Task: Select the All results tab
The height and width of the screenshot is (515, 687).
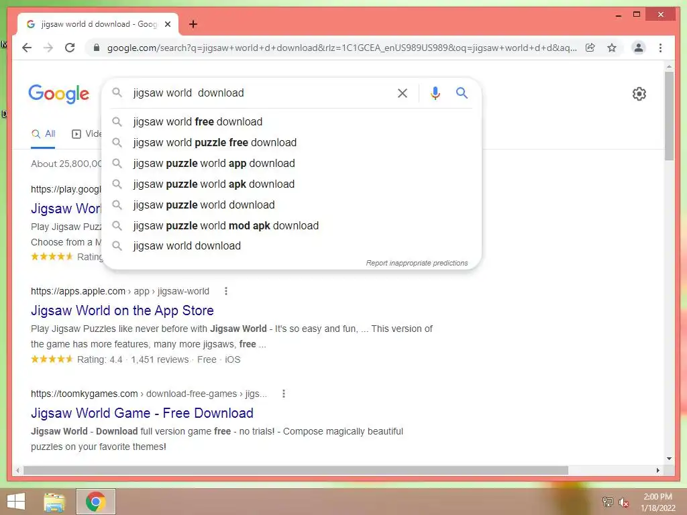Action: pos(43,134)
